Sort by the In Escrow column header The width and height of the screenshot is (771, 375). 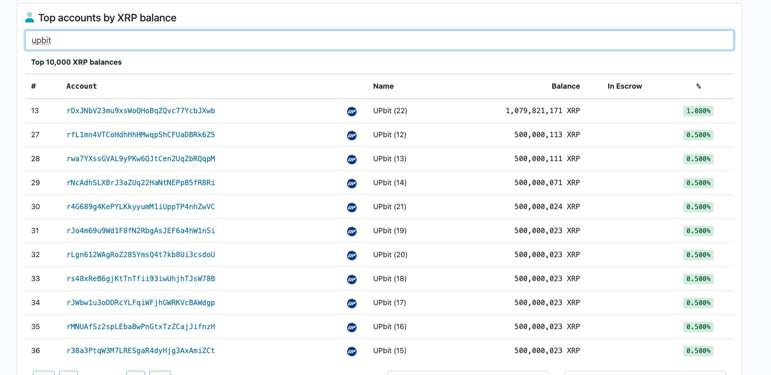point(625,86)
